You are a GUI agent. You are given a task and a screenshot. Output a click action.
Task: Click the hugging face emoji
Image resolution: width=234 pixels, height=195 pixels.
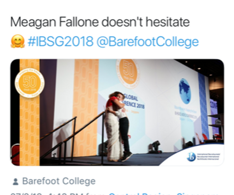[x=17, y=42]
